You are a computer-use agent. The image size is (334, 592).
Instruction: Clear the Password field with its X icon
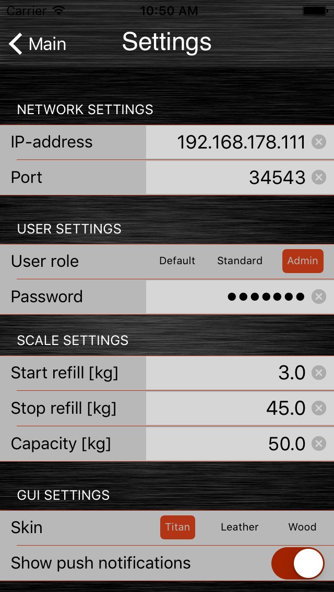[x=318, y=297]
